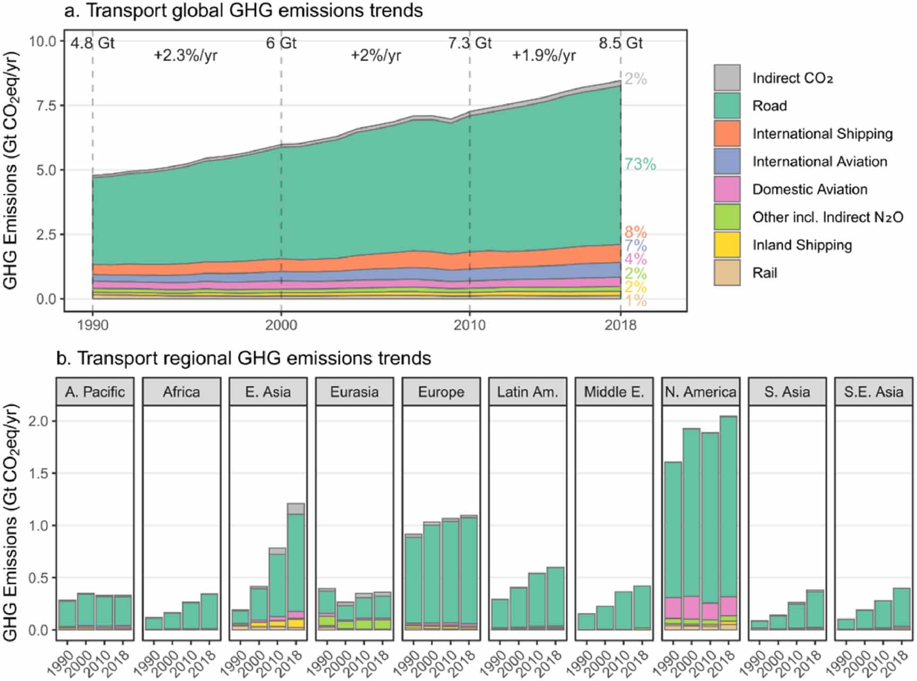Click the '2010' x-axis label of top chart
This screenshot has height=681, width=917.
pos(470,325)
